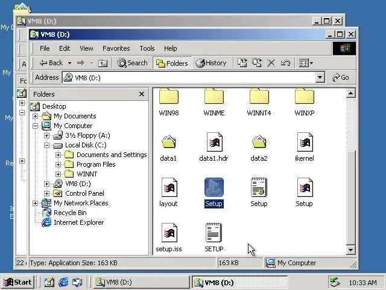The height and width of the screenshot is (290, 386).
Task: Select the data2 cabinet file icon
Action: coord(259,141)
